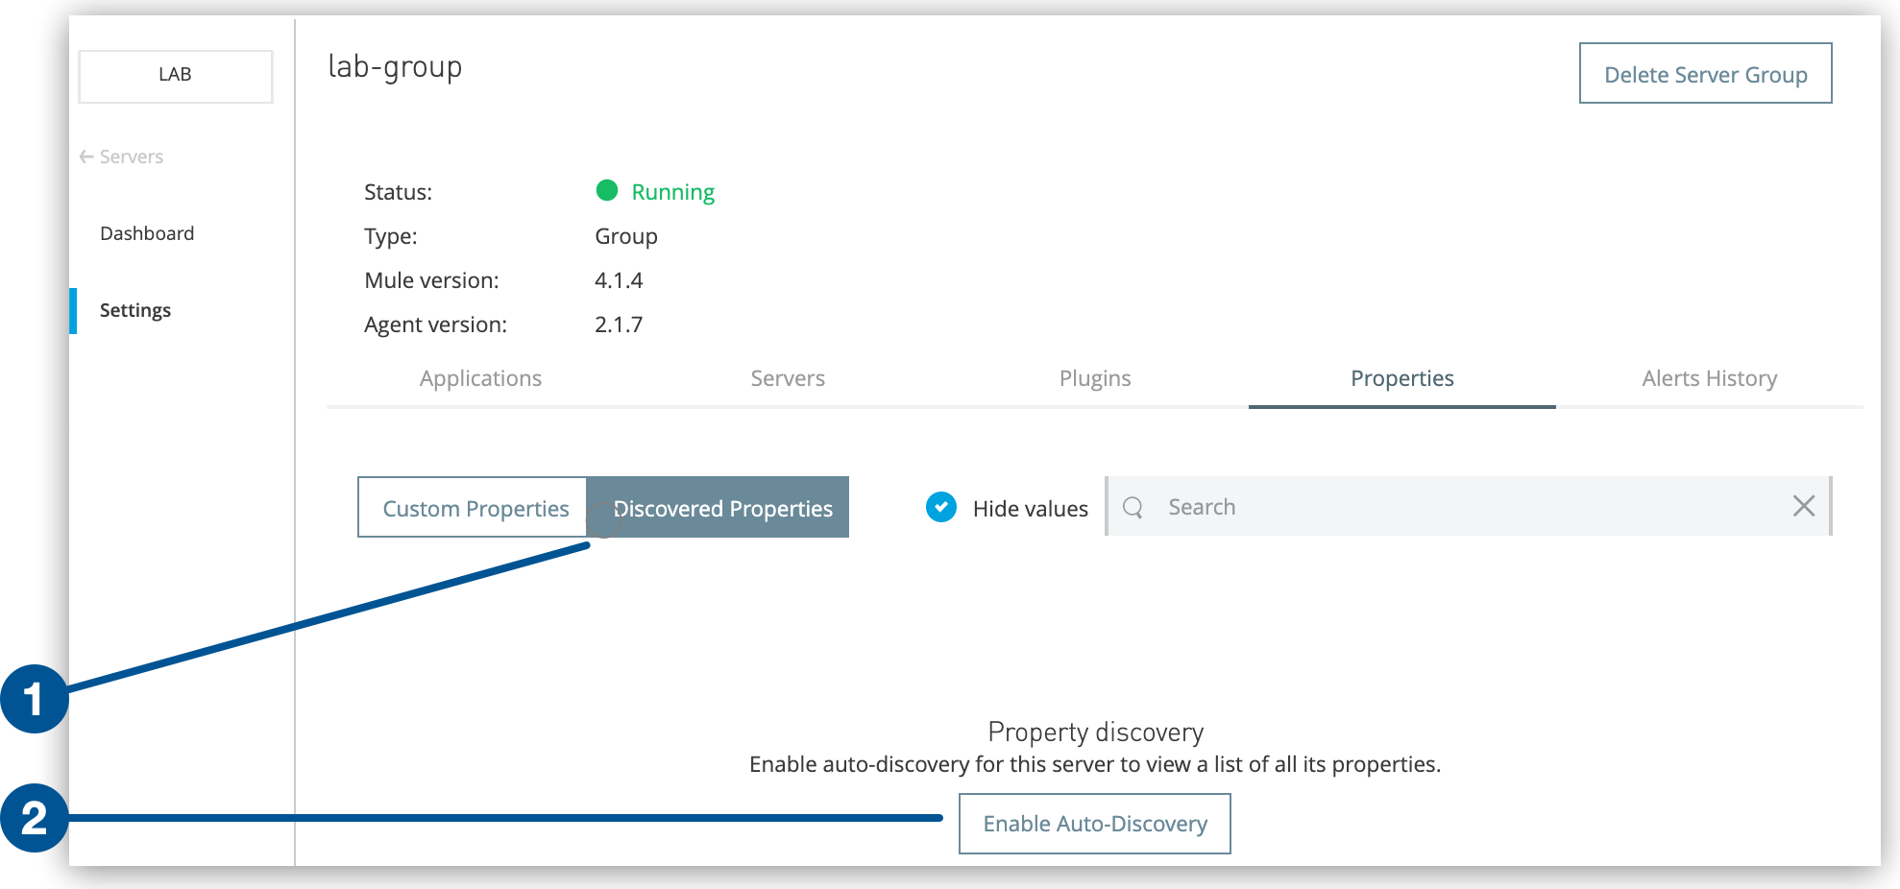Select the Properties tab
1900x889 pixels.
tap(1401, 378)
